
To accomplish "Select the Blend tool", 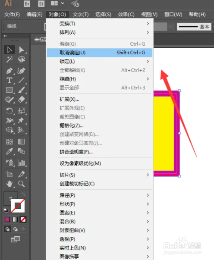I will pyautogui.click(x=22, y=151).
